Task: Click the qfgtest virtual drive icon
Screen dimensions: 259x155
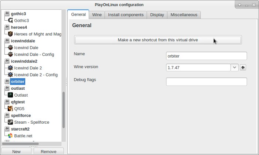Action: 7,102
